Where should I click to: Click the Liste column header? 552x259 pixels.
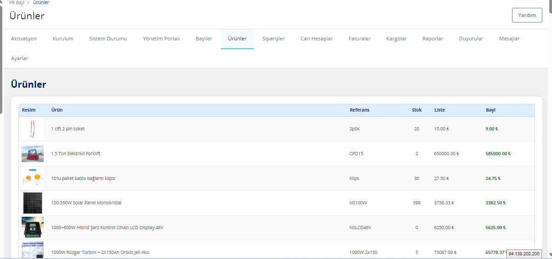click(440, 110)
